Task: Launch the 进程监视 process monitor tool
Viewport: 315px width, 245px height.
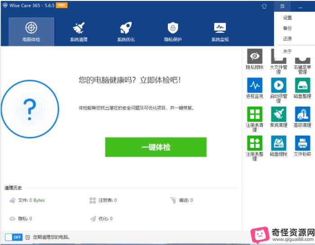Action: pos(255,85)
